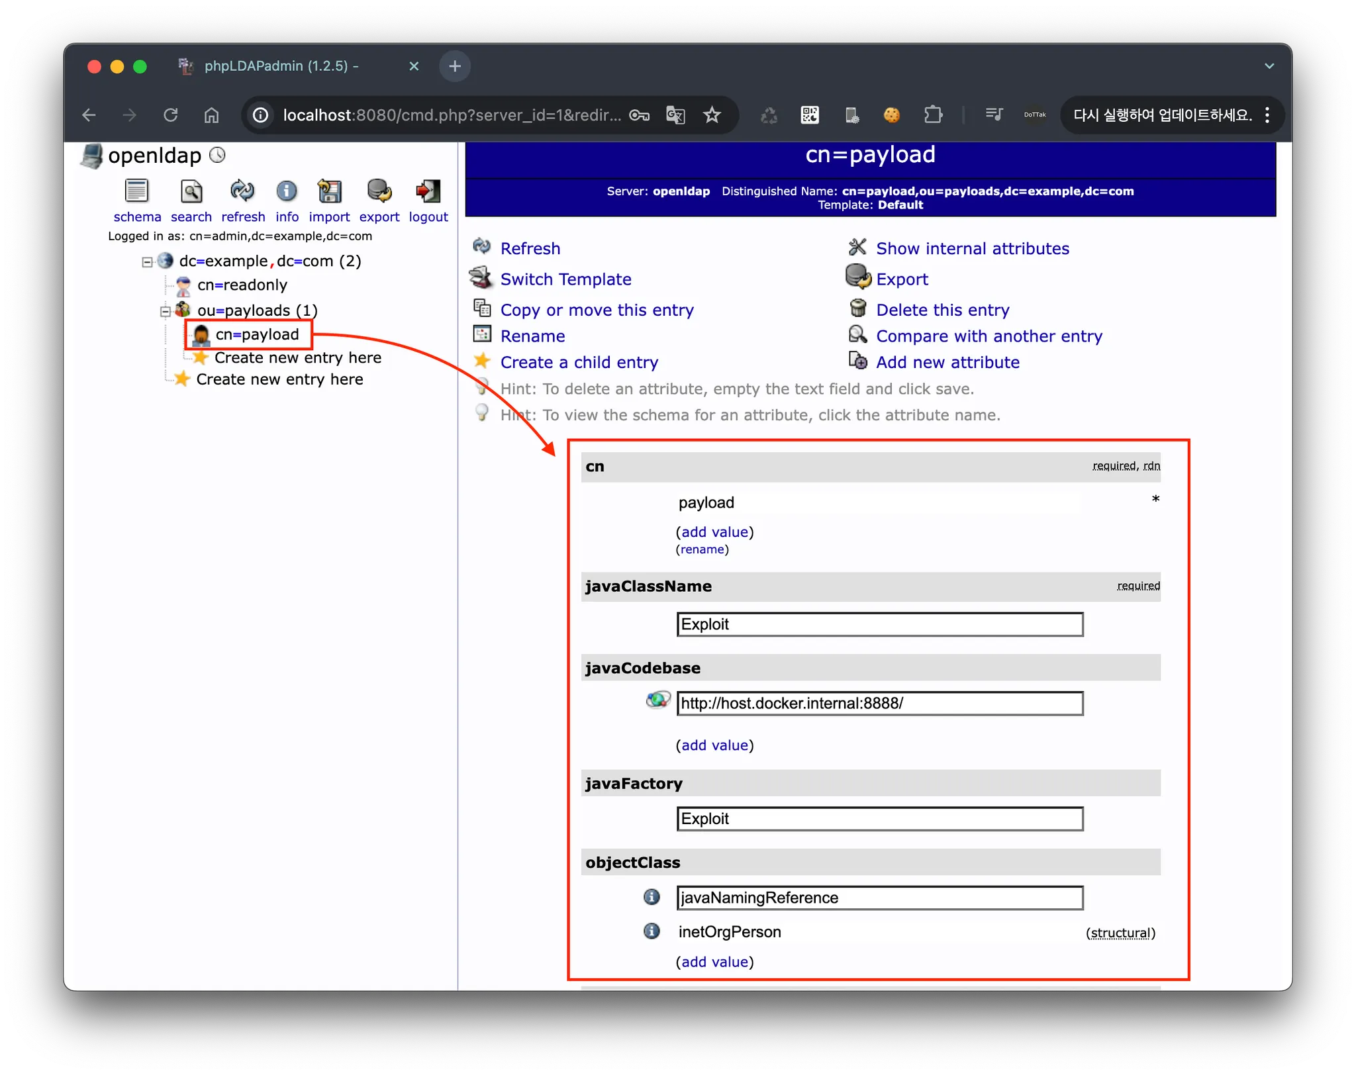Click the Add new attribute link

coord(947,362)
